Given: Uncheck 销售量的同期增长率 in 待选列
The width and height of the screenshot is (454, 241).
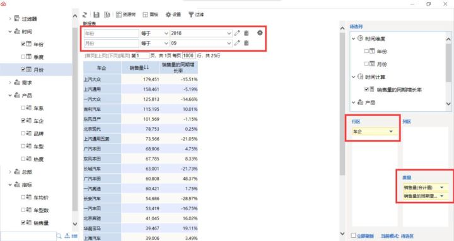Looking at the screenshot, I should (x=366, y=89).
